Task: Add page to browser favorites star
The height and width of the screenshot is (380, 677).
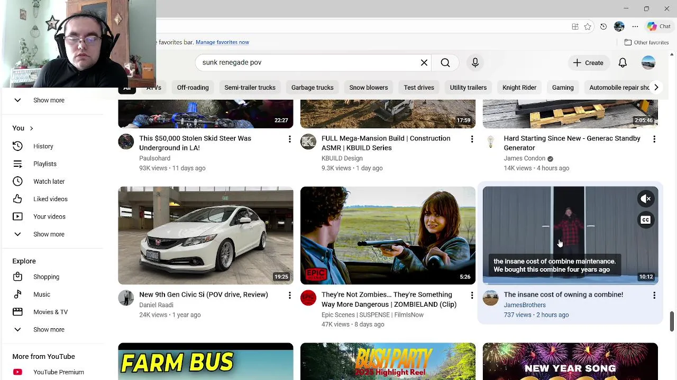Action: click(x=588, y=26)
